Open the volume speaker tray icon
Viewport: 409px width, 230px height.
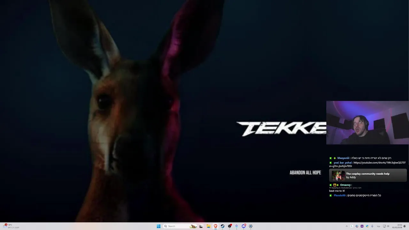[388, 226]
